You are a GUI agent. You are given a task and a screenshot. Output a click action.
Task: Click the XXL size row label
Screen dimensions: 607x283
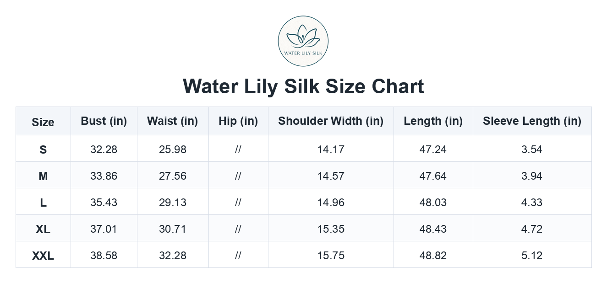click(43, 256)
